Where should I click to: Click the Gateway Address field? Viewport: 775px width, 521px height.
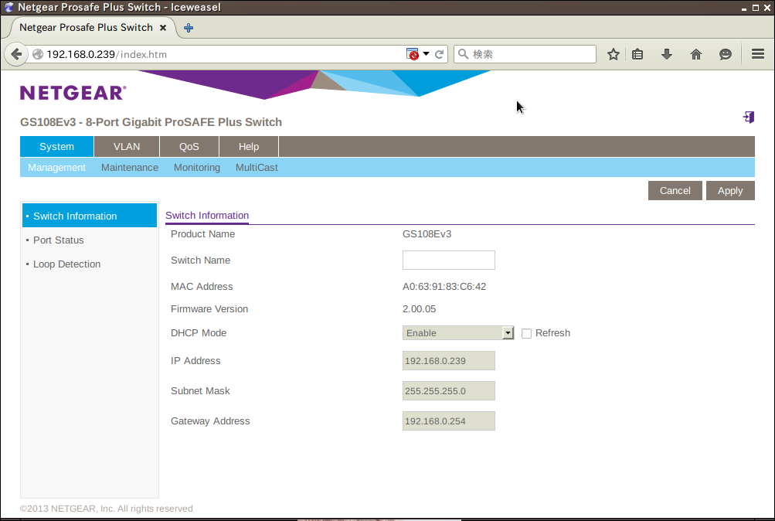(x=448, y=421)
